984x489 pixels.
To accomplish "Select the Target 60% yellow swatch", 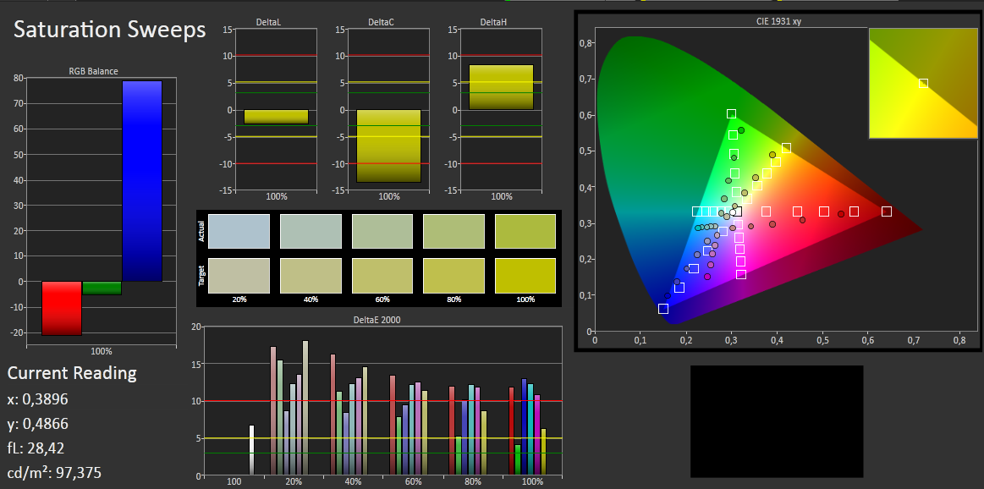I will [382, 276].
